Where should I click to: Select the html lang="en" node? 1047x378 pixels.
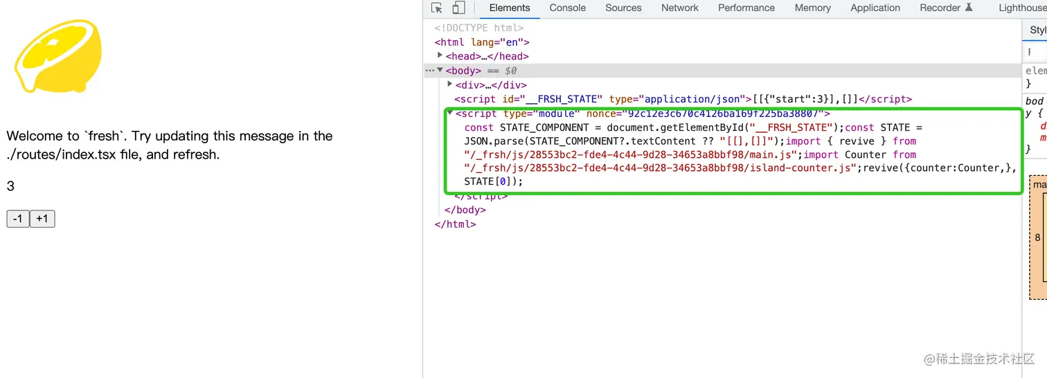(482, 42)
